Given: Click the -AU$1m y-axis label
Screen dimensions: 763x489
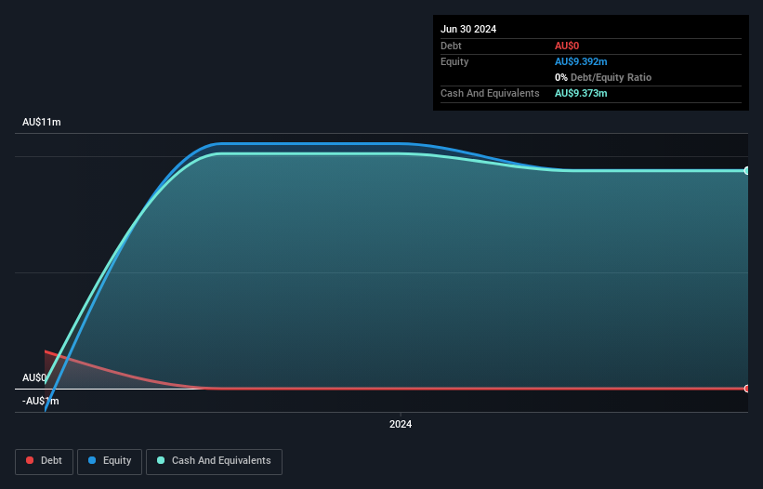Looking at the screenshot, I should [40, 401].
